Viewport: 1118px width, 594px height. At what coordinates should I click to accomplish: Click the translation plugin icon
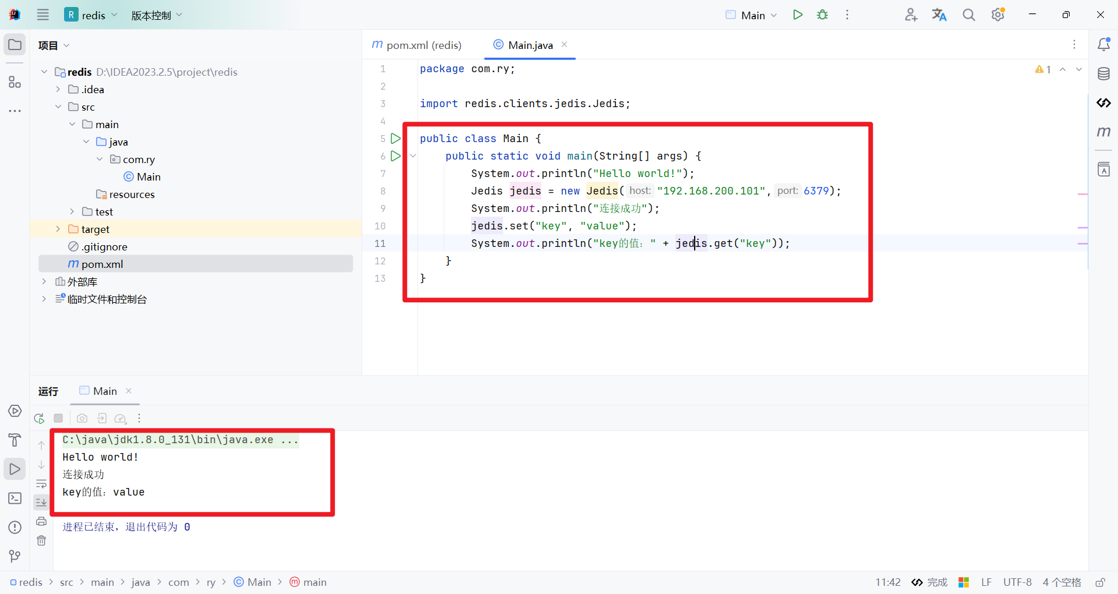[939, 15]
